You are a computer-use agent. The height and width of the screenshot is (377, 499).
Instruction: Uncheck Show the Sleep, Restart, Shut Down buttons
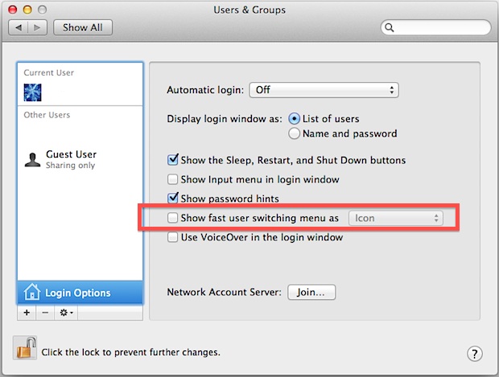172,160
